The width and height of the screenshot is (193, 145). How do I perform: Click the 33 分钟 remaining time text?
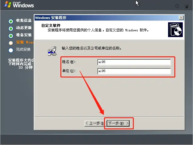[x=26, y=68]
